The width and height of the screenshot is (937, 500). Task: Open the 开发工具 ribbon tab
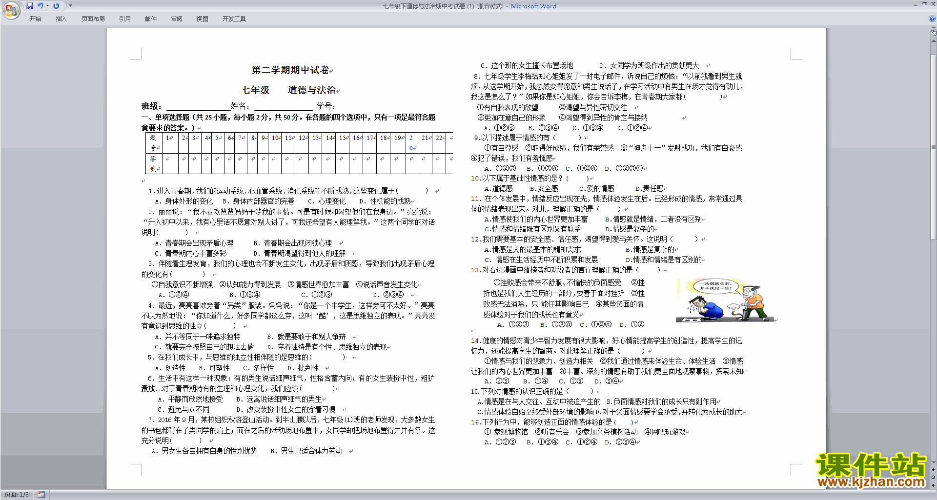[234, 19]
